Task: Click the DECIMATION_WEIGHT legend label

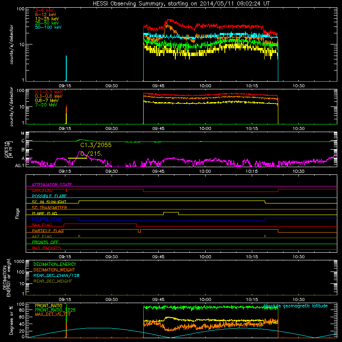Action: click(54, 270)
